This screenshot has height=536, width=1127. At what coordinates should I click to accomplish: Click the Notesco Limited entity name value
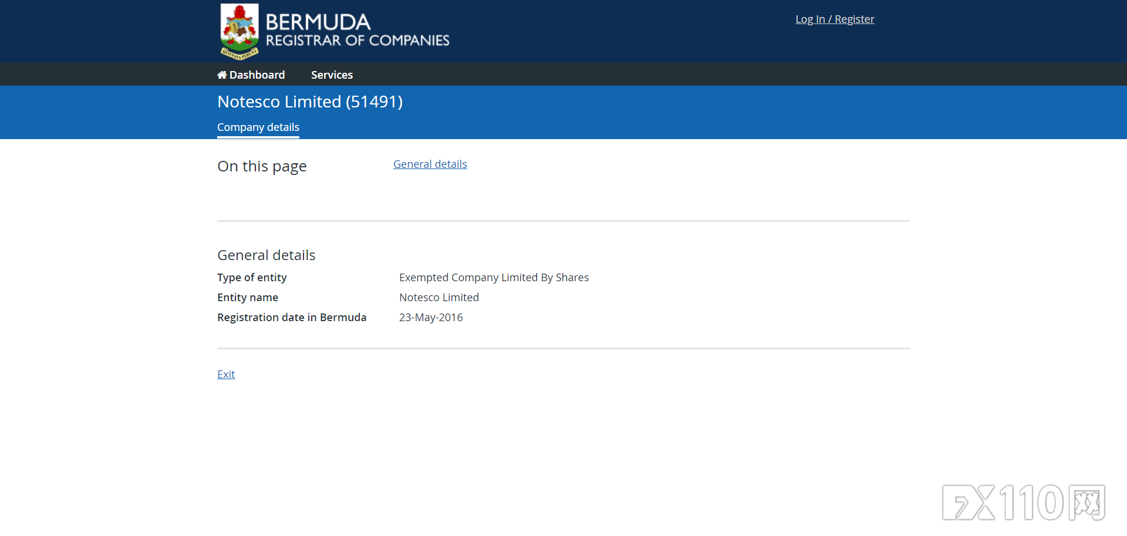439,298
